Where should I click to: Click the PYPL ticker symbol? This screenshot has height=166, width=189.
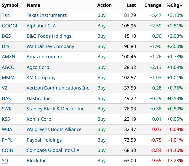[7, 140]
